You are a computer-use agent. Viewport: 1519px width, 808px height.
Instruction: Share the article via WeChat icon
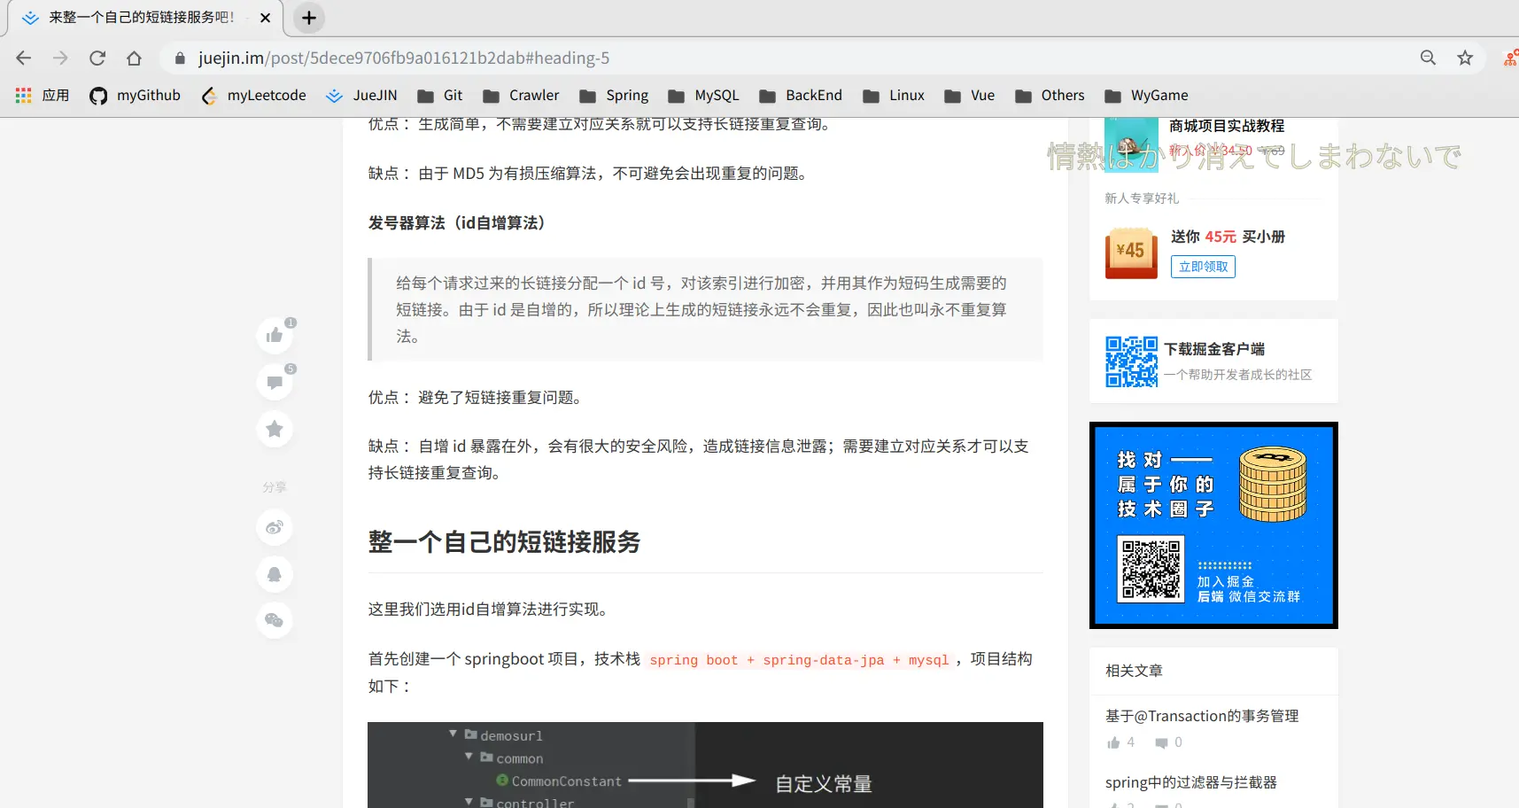275,620
